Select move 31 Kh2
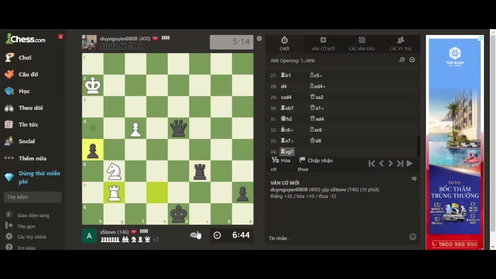Screen dimensions: 496x279 click(286, 119)
